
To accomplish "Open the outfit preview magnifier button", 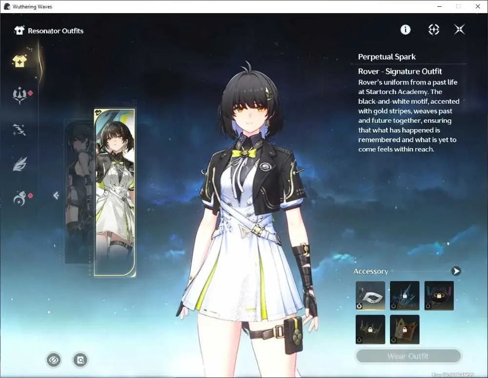I will click(x=81, y=360).
